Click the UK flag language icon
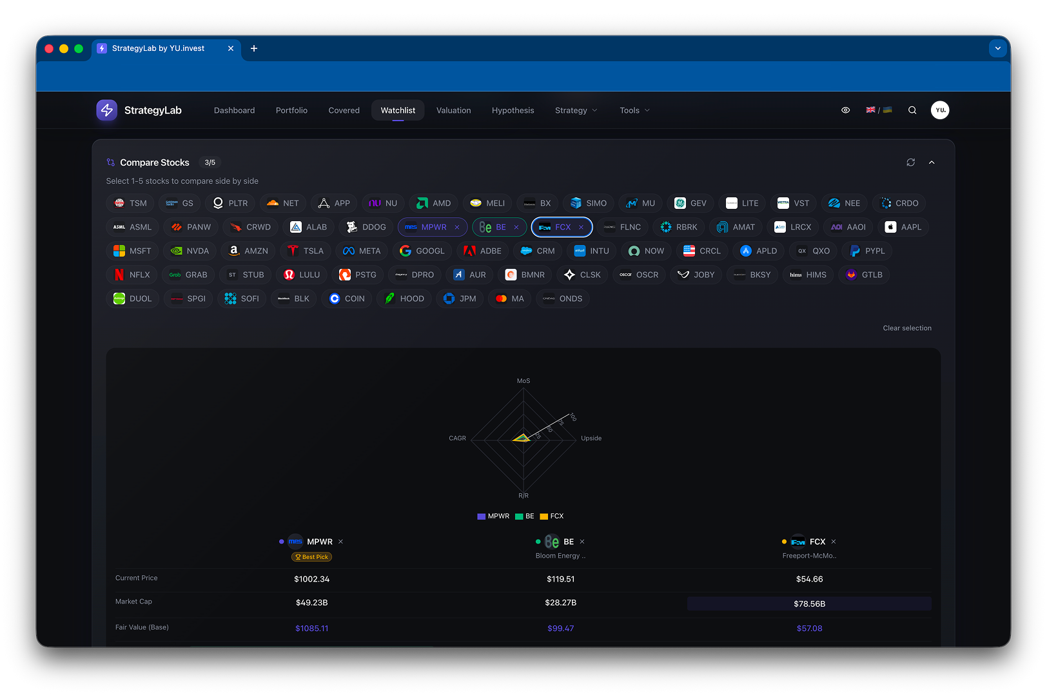The height and width of the screenshot is (695, 1047). click(x=870, y=110)
